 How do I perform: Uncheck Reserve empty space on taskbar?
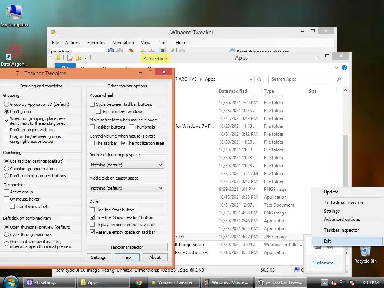click(92, 232)
